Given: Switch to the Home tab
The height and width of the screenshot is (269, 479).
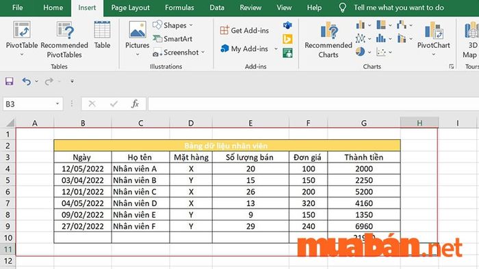Looking at the screenshot, I should pos(53,8).
